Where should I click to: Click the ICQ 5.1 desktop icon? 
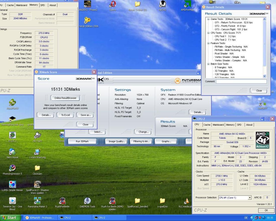tap(12, 135)
